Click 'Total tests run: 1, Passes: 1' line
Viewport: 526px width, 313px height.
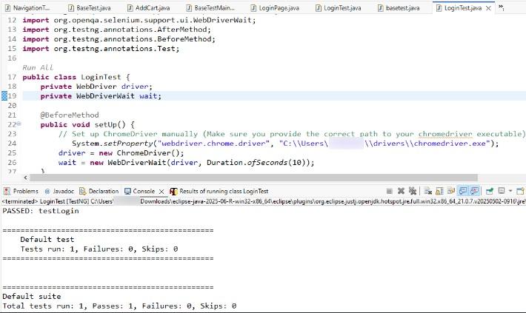119,306
